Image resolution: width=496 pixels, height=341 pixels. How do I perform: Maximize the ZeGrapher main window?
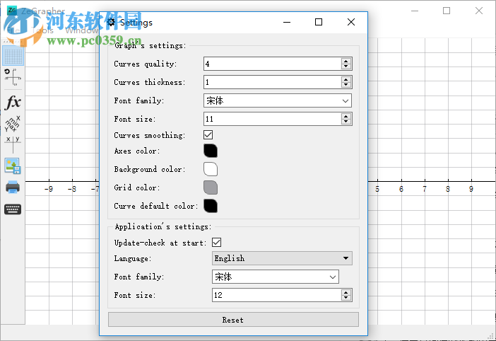pyautogui.click(x=447, y=11)
